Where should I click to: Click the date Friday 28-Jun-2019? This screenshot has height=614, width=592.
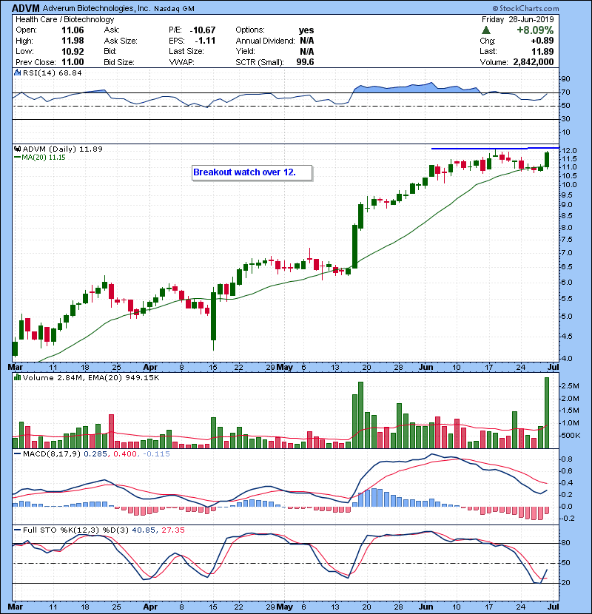(517, 19)
